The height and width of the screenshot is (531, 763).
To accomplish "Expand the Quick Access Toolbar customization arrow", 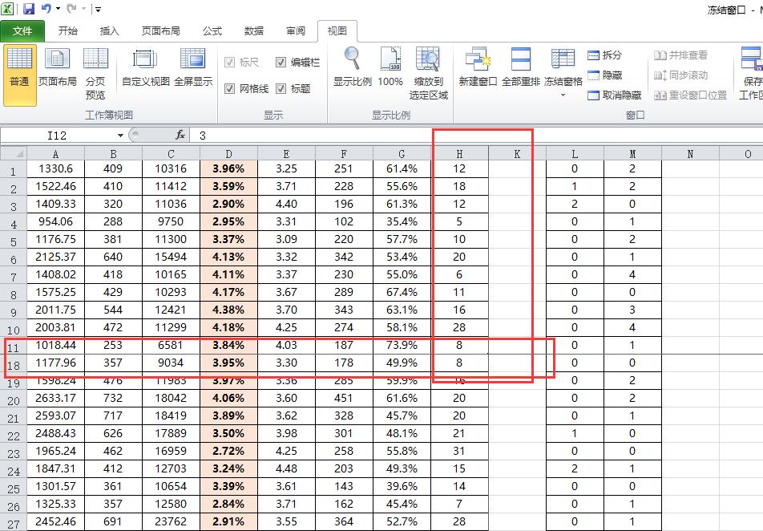I will [98, 9].
